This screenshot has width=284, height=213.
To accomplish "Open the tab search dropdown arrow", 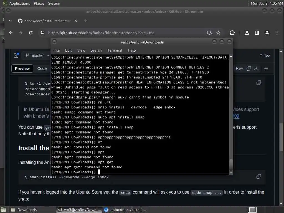I will [x=10, y=21].
